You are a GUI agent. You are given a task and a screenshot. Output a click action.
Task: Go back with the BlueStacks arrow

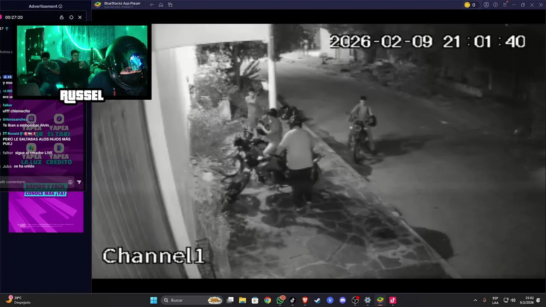(x=152, y=5)
